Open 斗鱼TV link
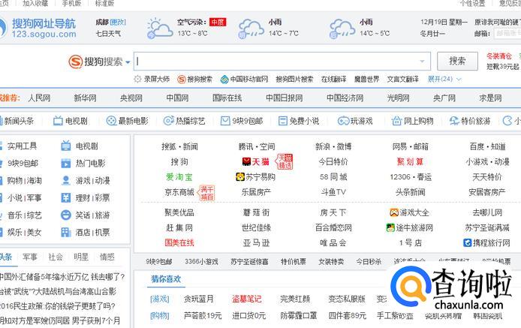Screen dimensions: 521x328 (333, 192)
